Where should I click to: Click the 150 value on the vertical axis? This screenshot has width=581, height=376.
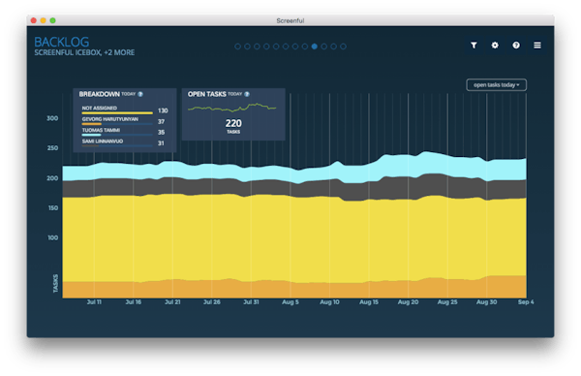(x=53, y=208)
